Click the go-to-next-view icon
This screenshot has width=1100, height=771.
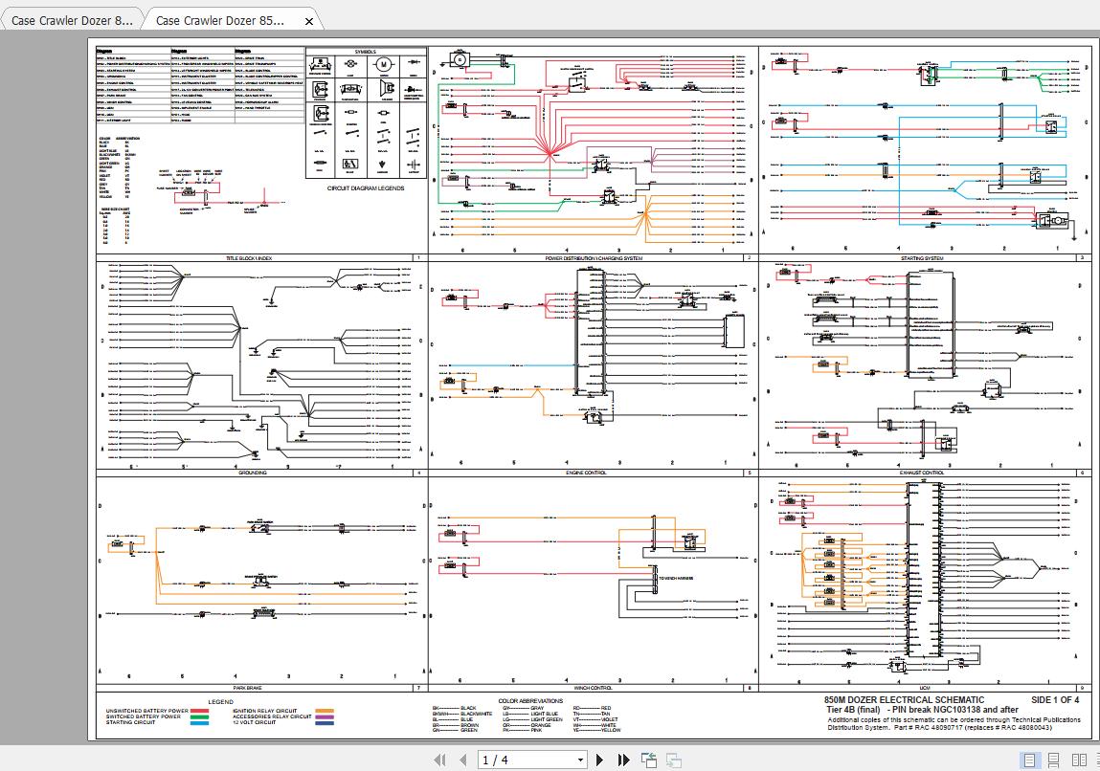point(673,760)
